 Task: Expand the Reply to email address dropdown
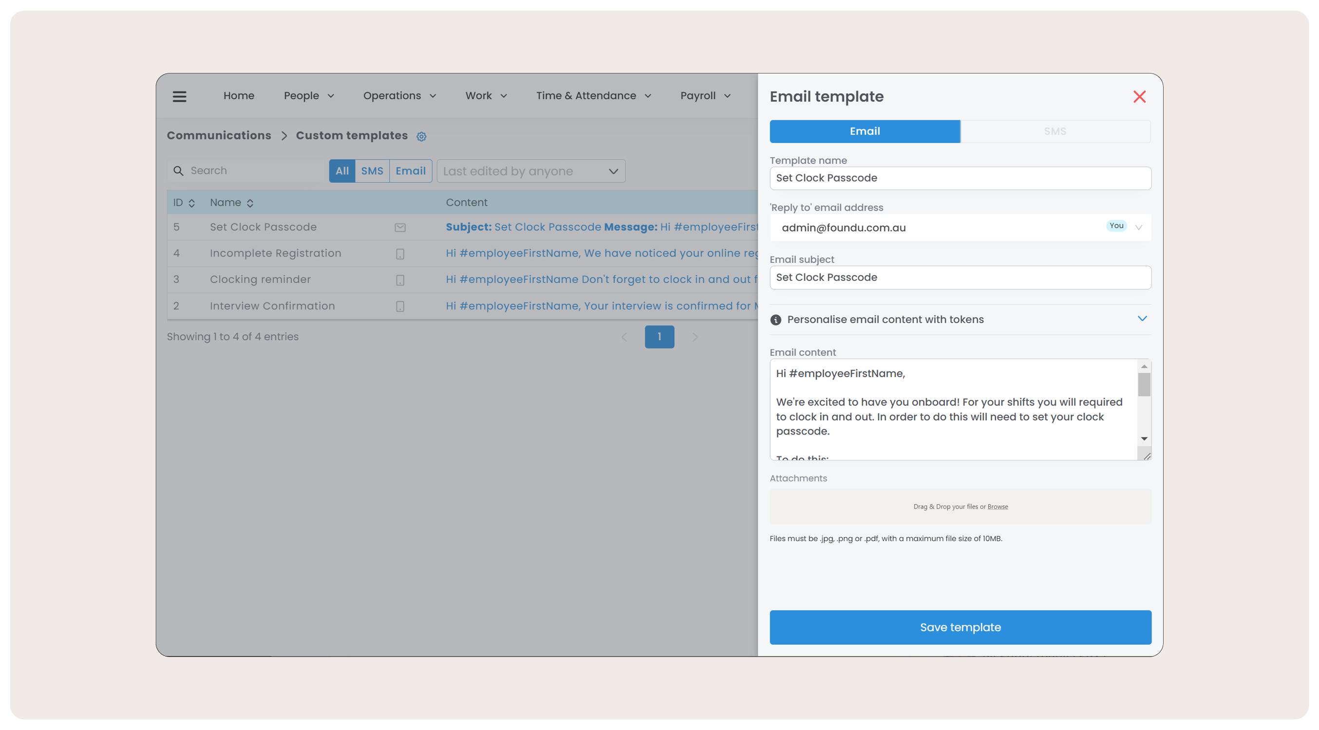tap(1138, 228)
